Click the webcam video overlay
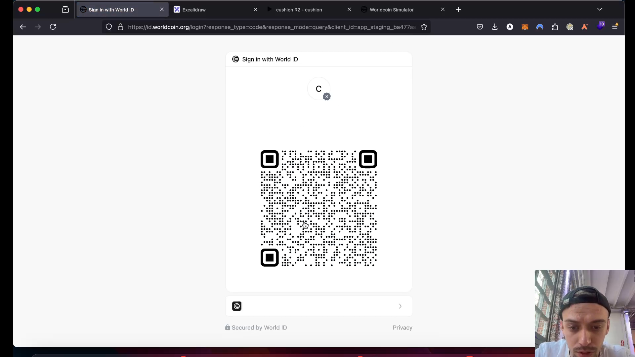 [x=584, y=313]
